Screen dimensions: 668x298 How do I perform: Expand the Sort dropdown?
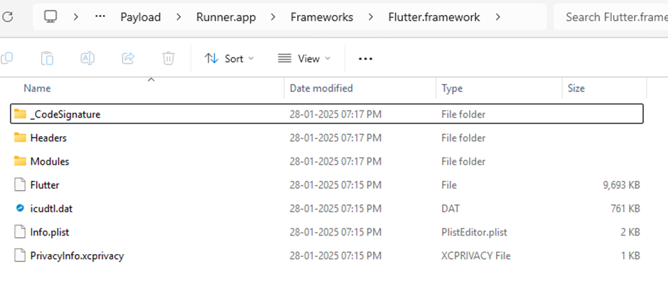229,59
